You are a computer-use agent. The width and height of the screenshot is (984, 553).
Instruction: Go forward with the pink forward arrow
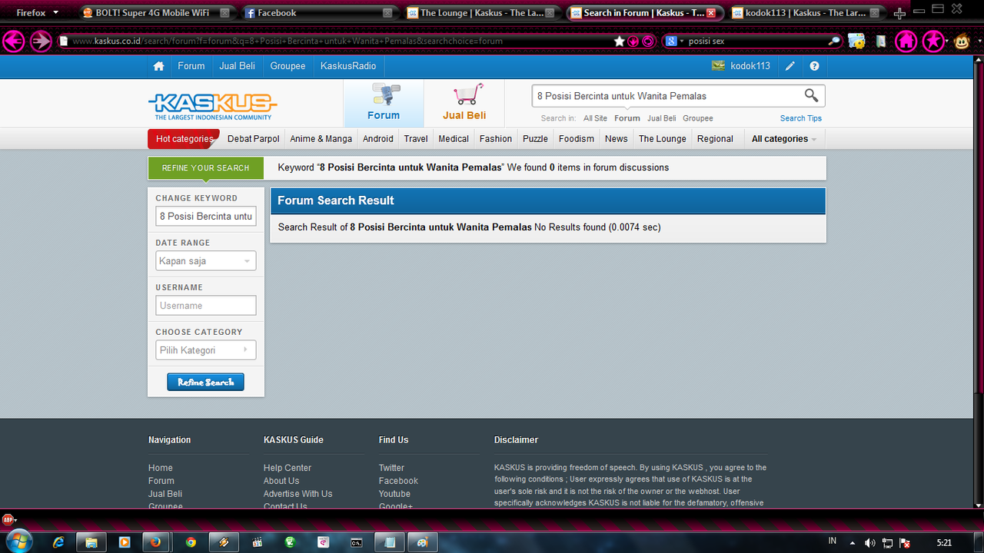(41, 41)
